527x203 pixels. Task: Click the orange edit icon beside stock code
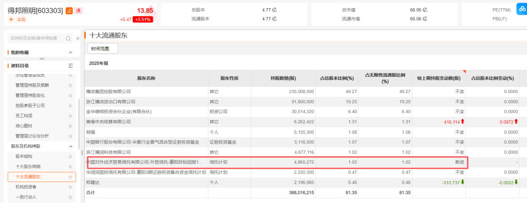tap(69, 10)
